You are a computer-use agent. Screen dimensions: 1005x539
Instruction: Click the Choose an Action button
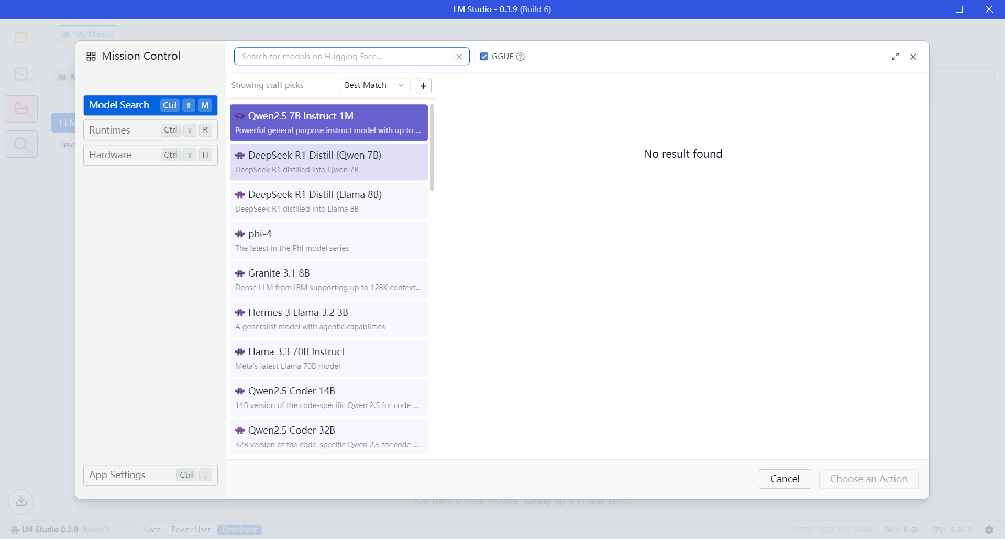pos(868,479)
